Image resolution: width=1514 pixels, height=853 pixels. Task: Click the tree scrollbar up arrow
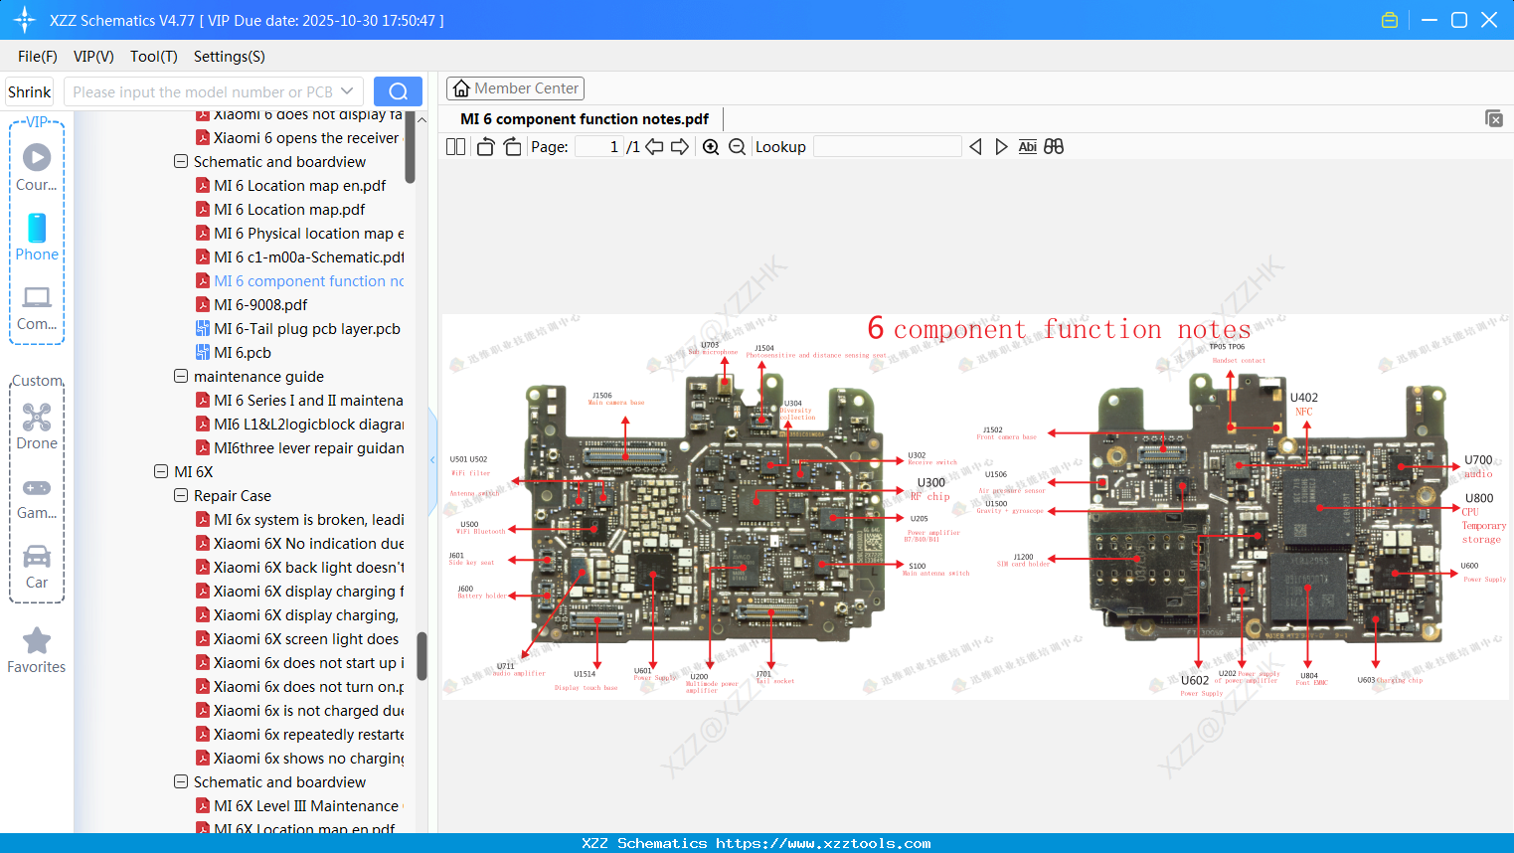pos(421,119)
